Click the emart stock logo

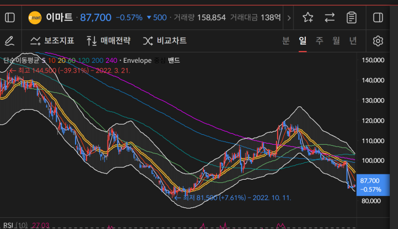[x=35, y=17]
